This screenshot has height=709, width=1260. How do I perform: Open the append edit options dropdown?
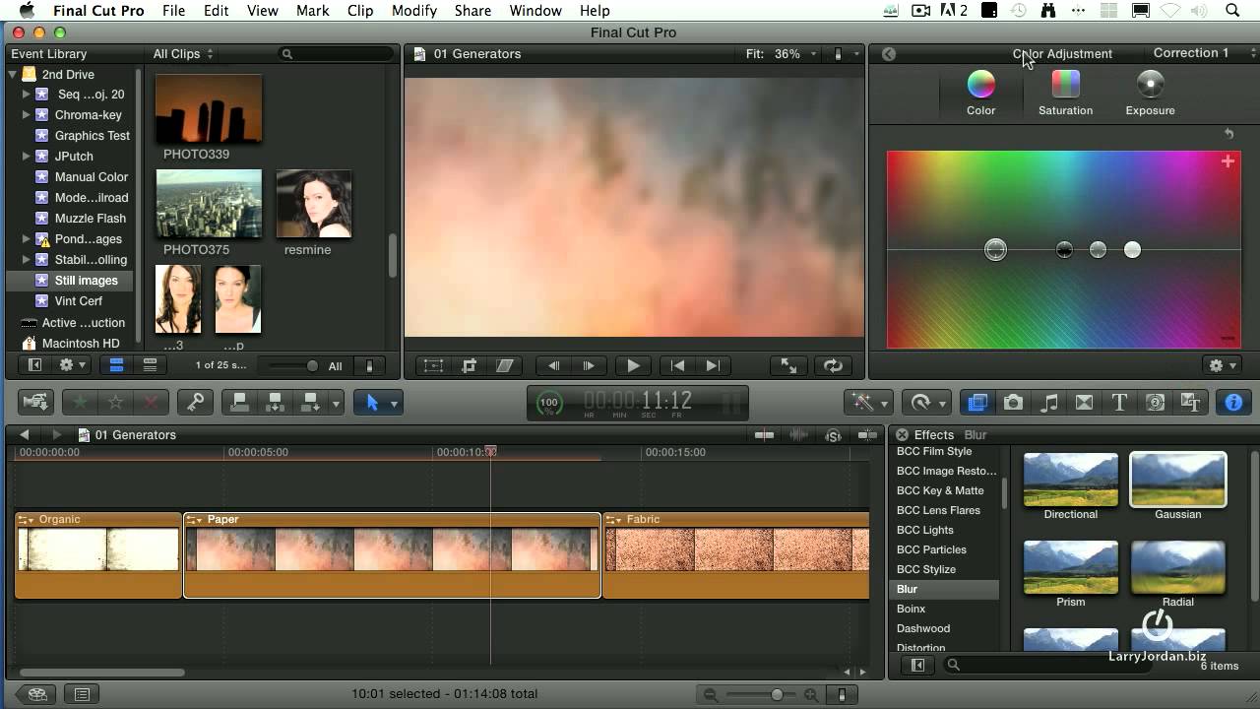click(x=336, y=403)
